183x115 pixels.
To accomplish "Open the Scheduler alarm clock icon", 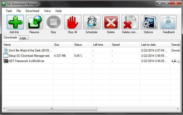I will [92, 22].
